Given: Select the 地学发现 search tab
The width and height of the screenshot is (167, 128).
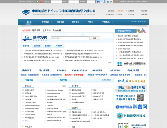Looking at the screenshot, I should (x=26, y=30).
